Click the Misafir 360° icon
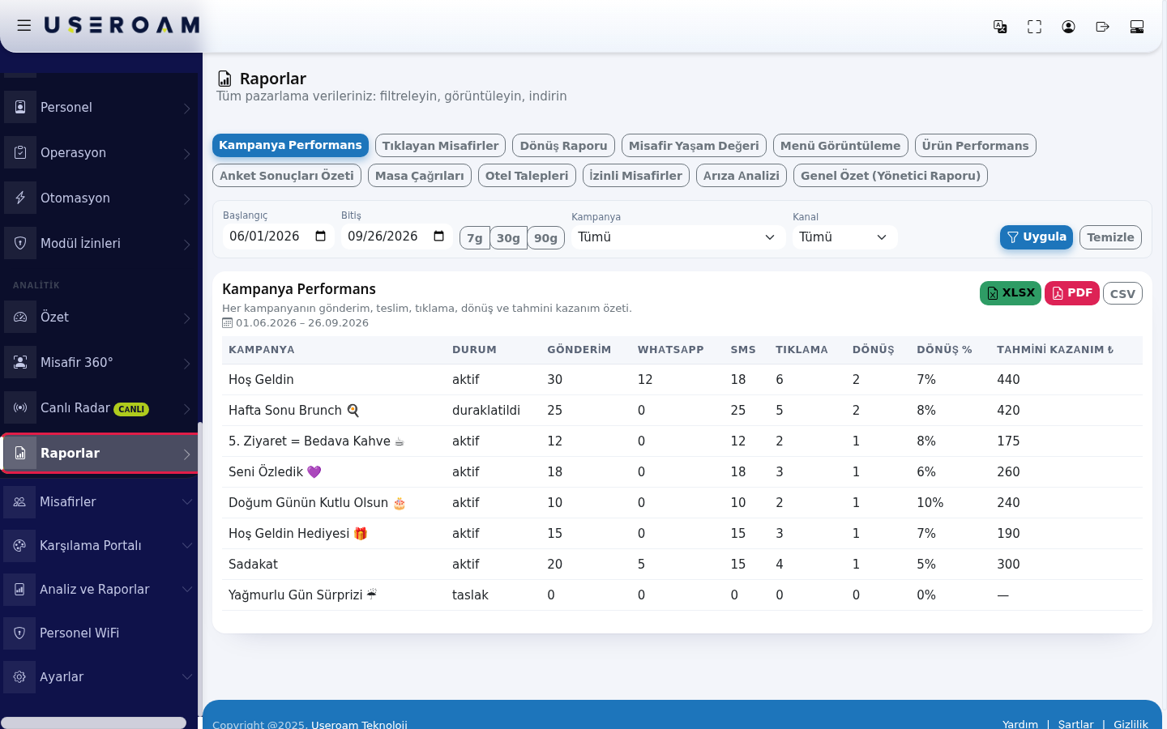This screenshot has height=729, width=1167. (x=20, y=362)
